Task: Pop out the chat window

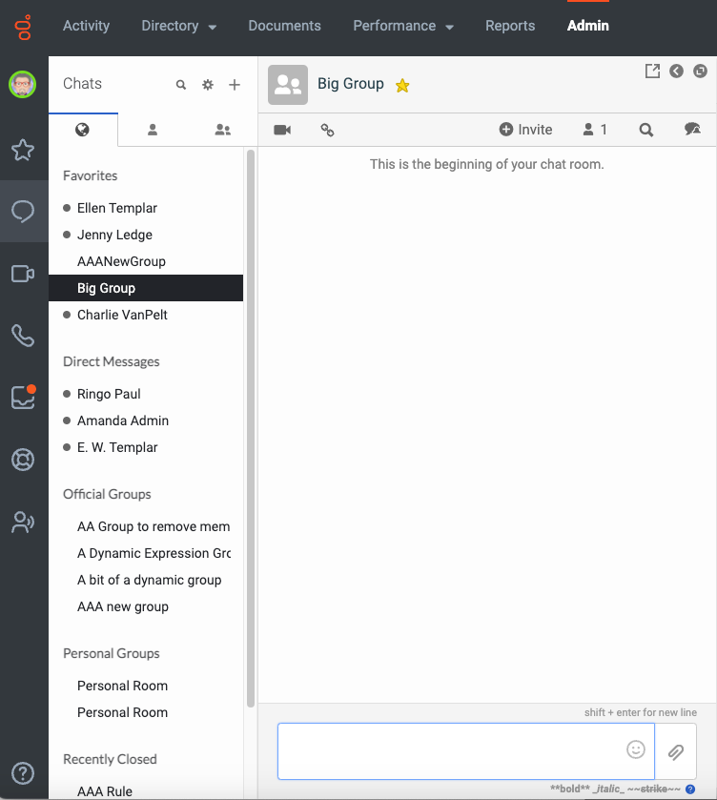Action: click(x=652, y=71)
